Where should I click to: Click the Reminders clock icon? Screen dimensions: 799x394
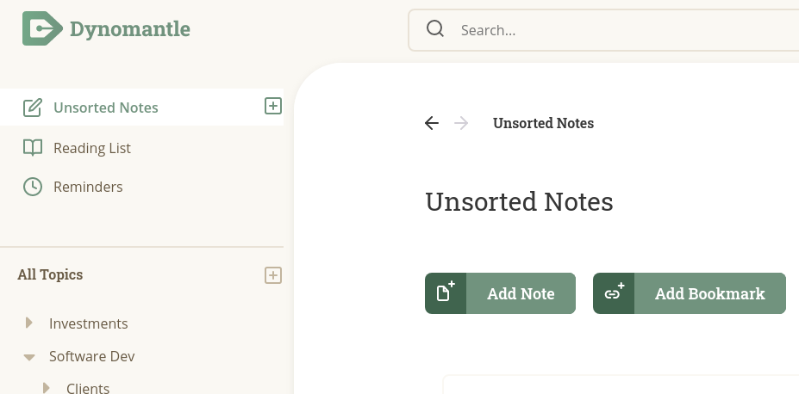[33, 187]
